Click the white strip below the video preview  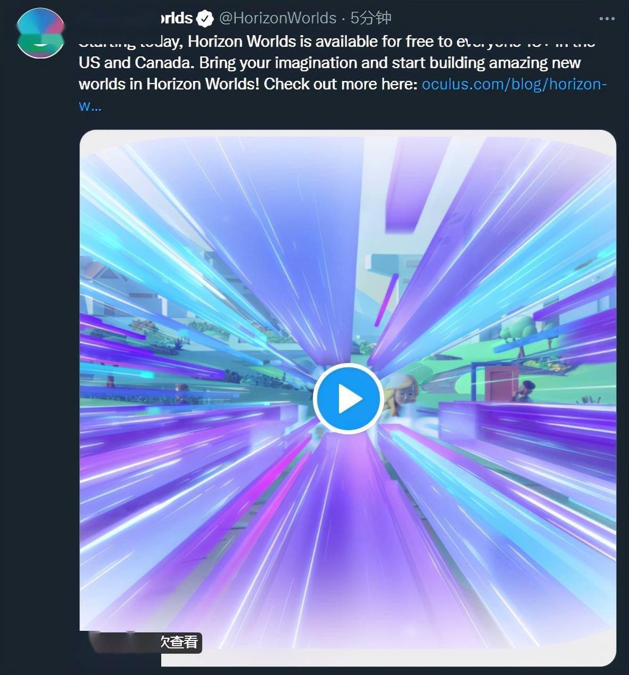coord(388,657)
